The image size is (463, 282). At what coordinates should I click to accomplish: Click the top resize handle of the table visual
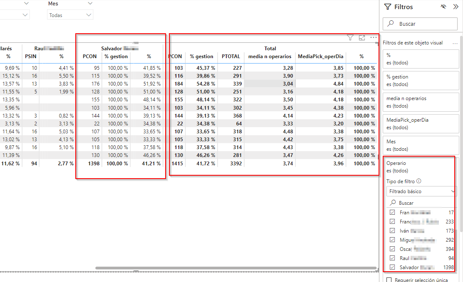coord(136,43)
